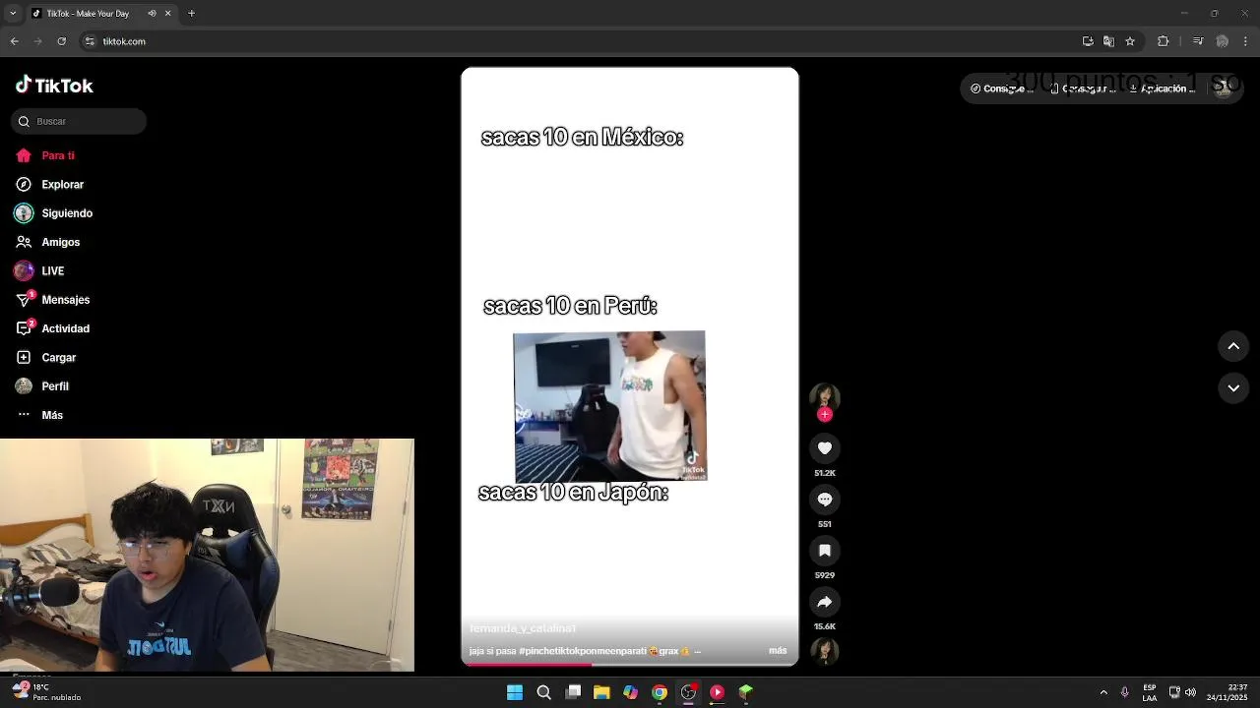Image resolution: width=1260 pixels, height=708 pixels.
Task: Like the video with heart icon
Action: click(x=825, y=448)
